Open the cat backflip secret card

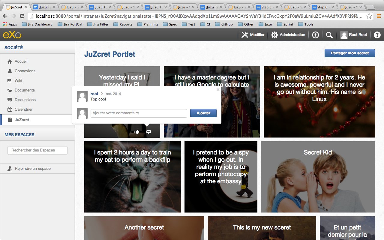coord(133,177)
